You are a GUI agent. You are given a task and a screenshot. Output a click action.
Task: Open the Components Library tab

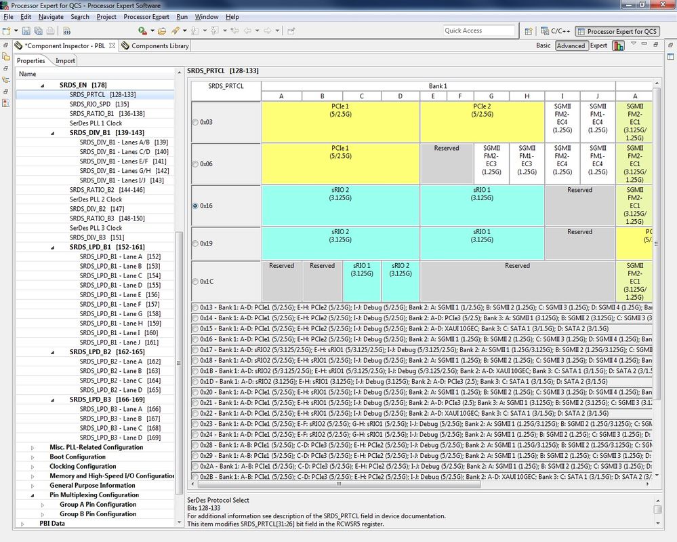click(155, 46)
